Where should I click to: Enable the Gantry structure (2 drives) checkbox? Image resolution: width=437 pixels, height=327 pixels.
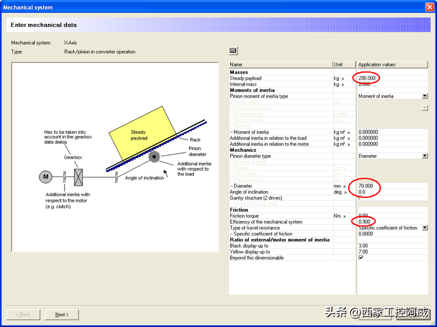[361, 198]
